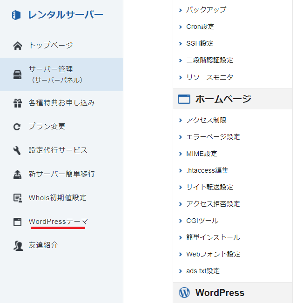
Task: Click the upload icon beside 新サーバー簡単移行
Action: 17,175
